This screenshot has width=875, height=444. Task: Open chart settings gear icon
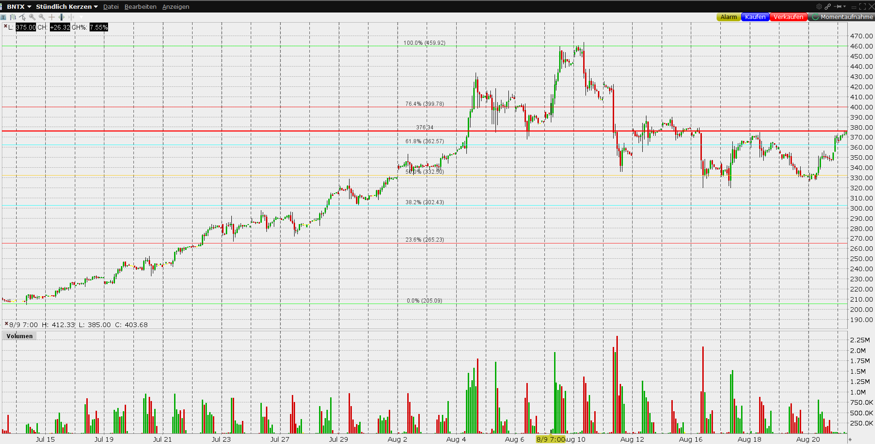tap(819, 6)
